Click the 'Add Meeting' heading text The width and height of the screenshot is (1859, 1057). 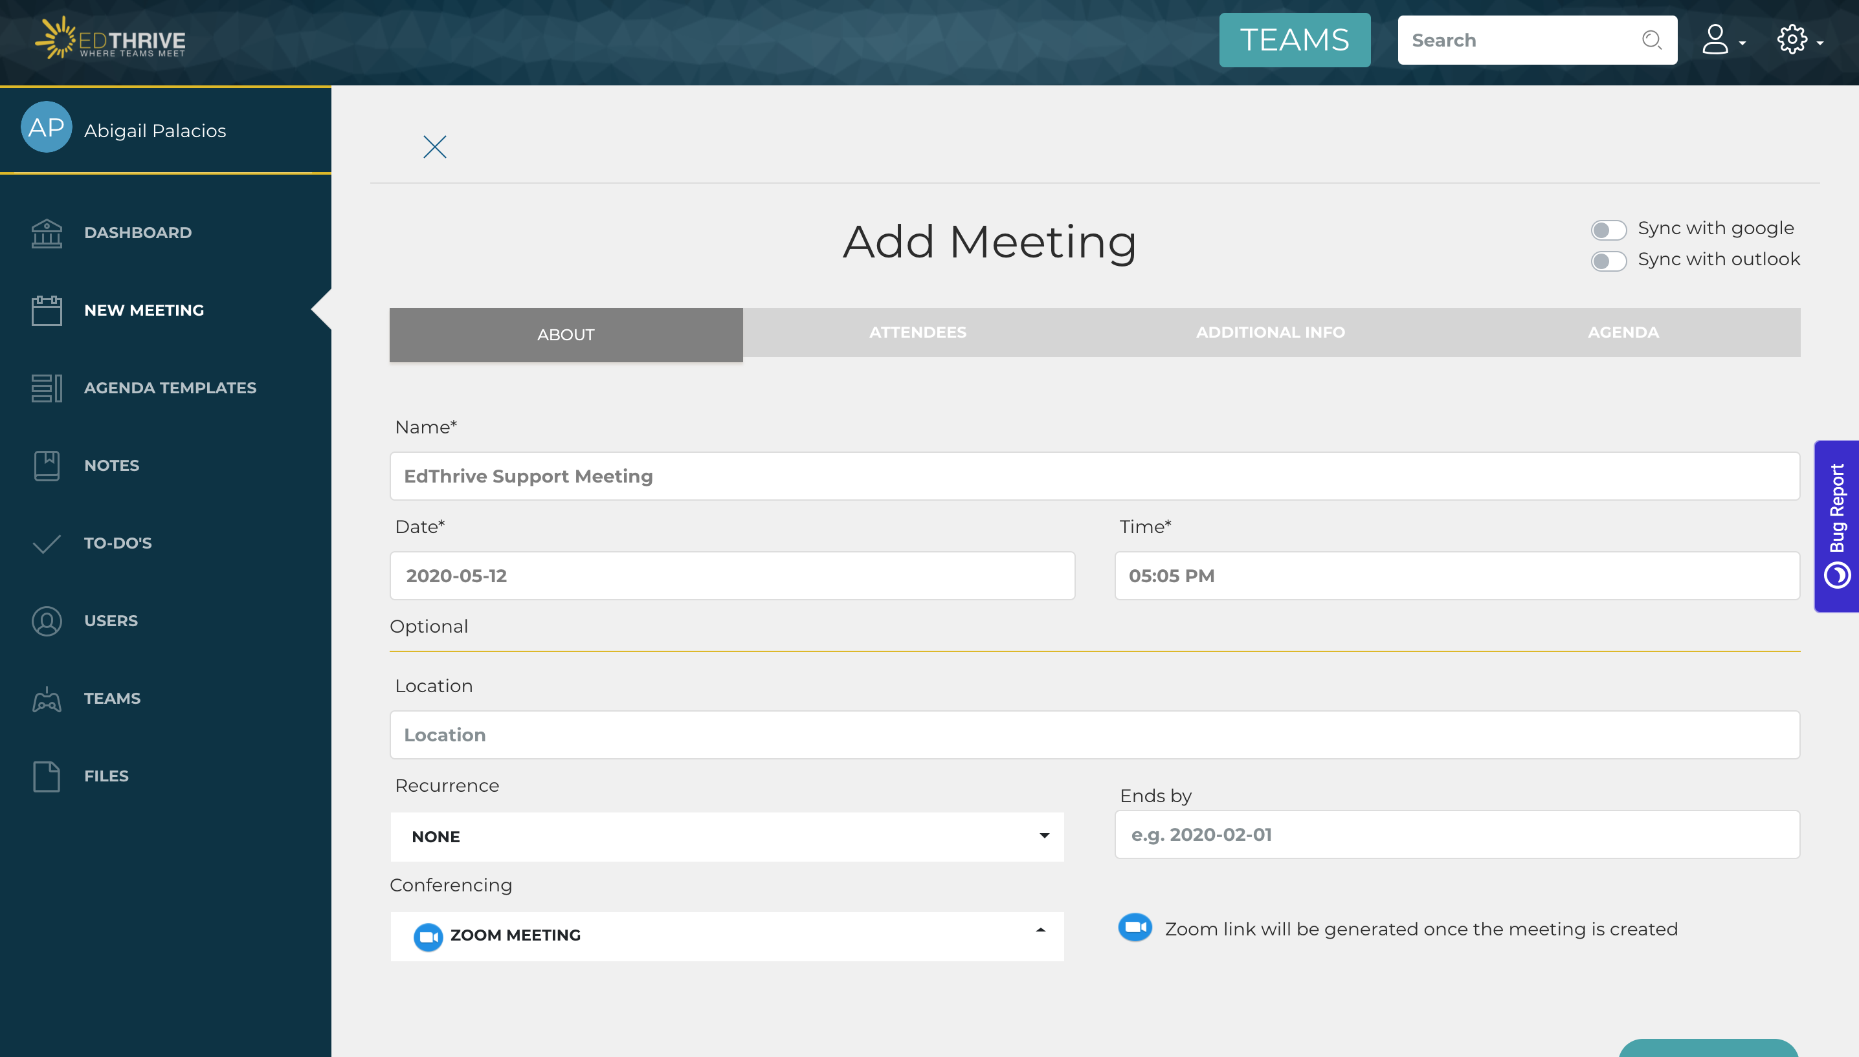pos(989,242)
